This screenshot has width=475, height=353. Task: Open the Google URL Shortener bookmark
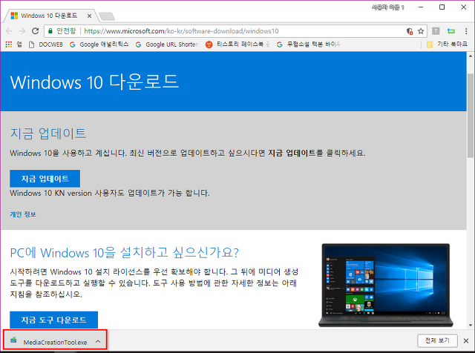pyautogui.click(x=167, y=44)
